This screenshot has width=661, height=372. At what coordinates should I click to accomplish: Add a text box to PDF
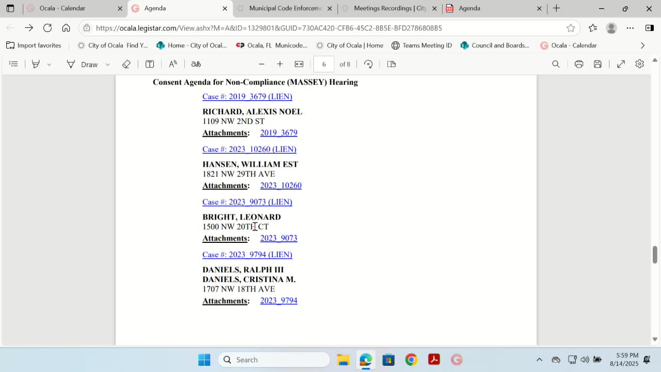click(150, 64)
